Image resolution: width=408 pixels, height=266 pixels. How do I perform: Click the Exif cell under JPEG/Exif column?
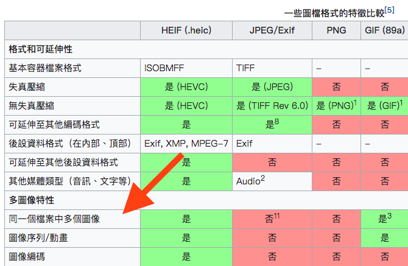point(272,144)
